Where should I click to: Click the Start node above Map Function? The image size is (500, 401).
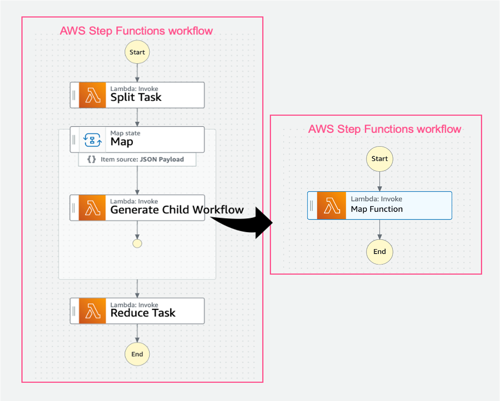379,159
